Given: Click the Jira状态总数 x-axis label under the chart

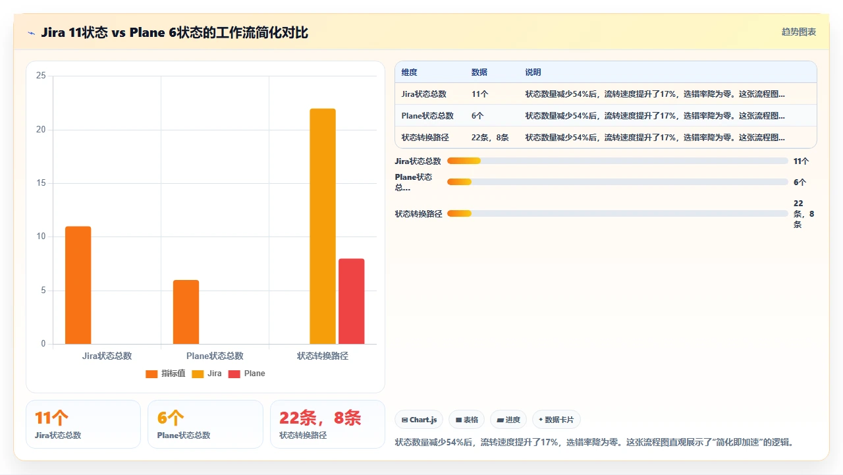Looking at the screenshot, I should pyautogui.click(x=107, y=356).
